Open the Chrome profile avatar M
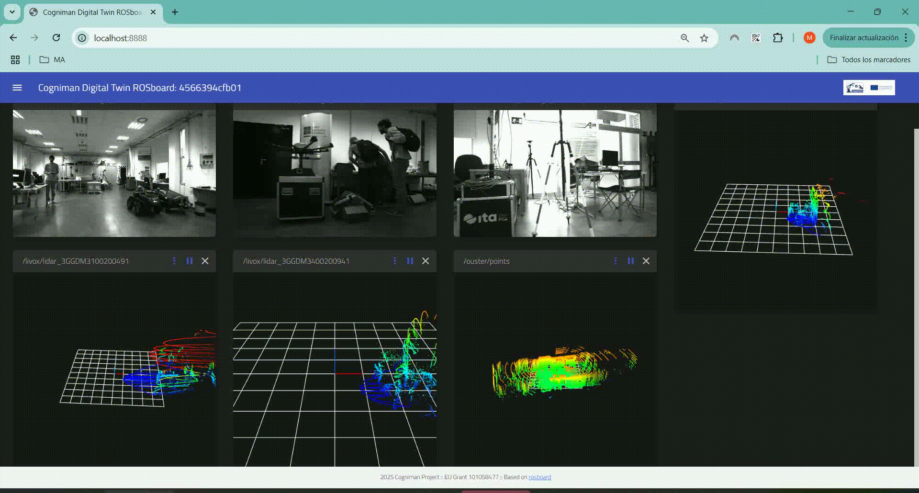 (x=809, y=38)
